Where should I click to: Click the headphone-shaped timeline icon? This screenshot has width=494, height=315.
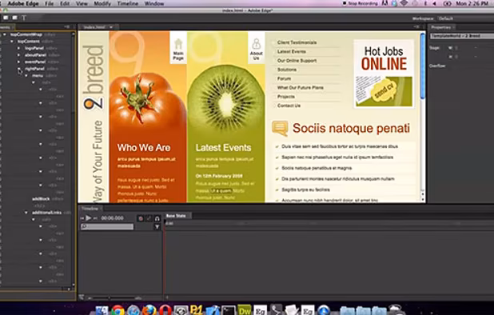[157, 218]
